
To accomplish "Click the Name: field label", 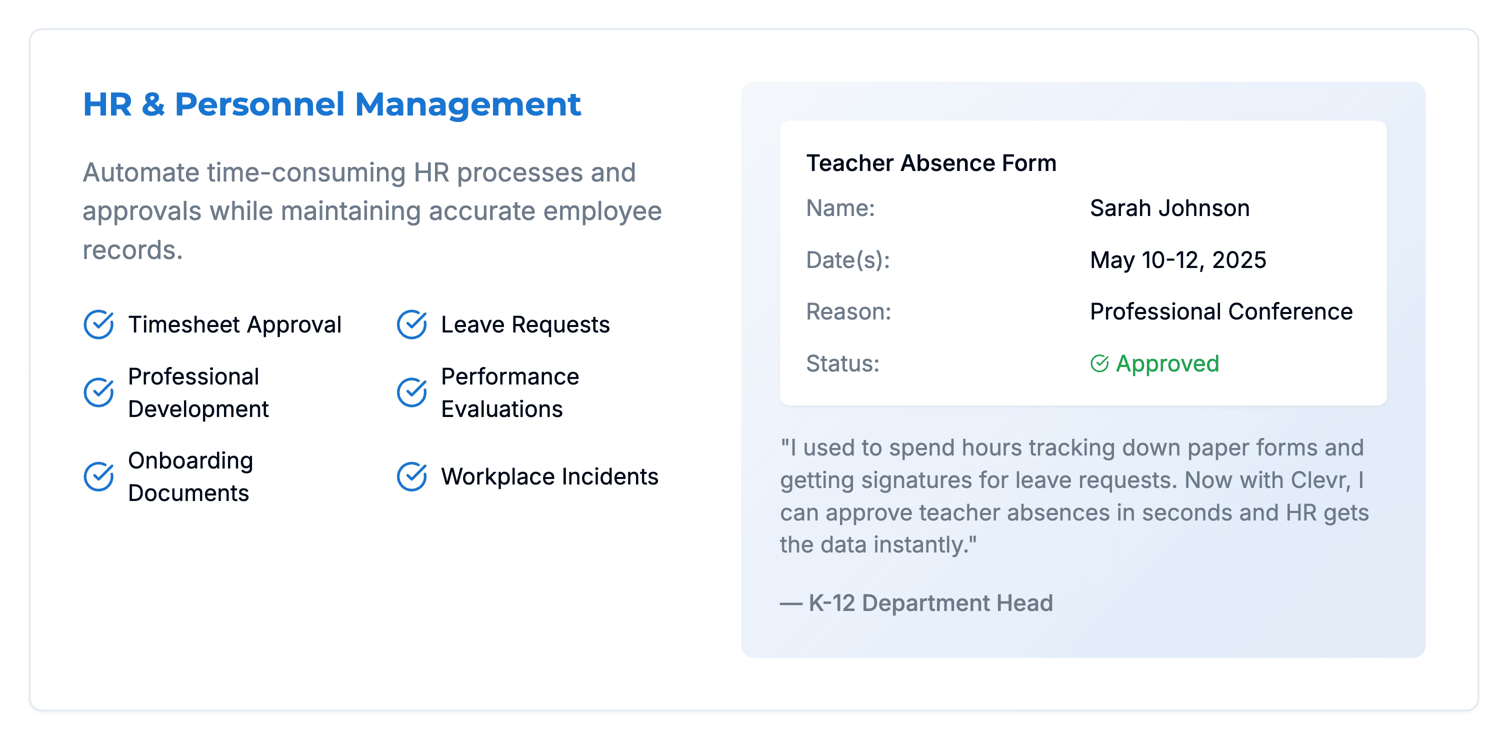I will click(840, 208).
